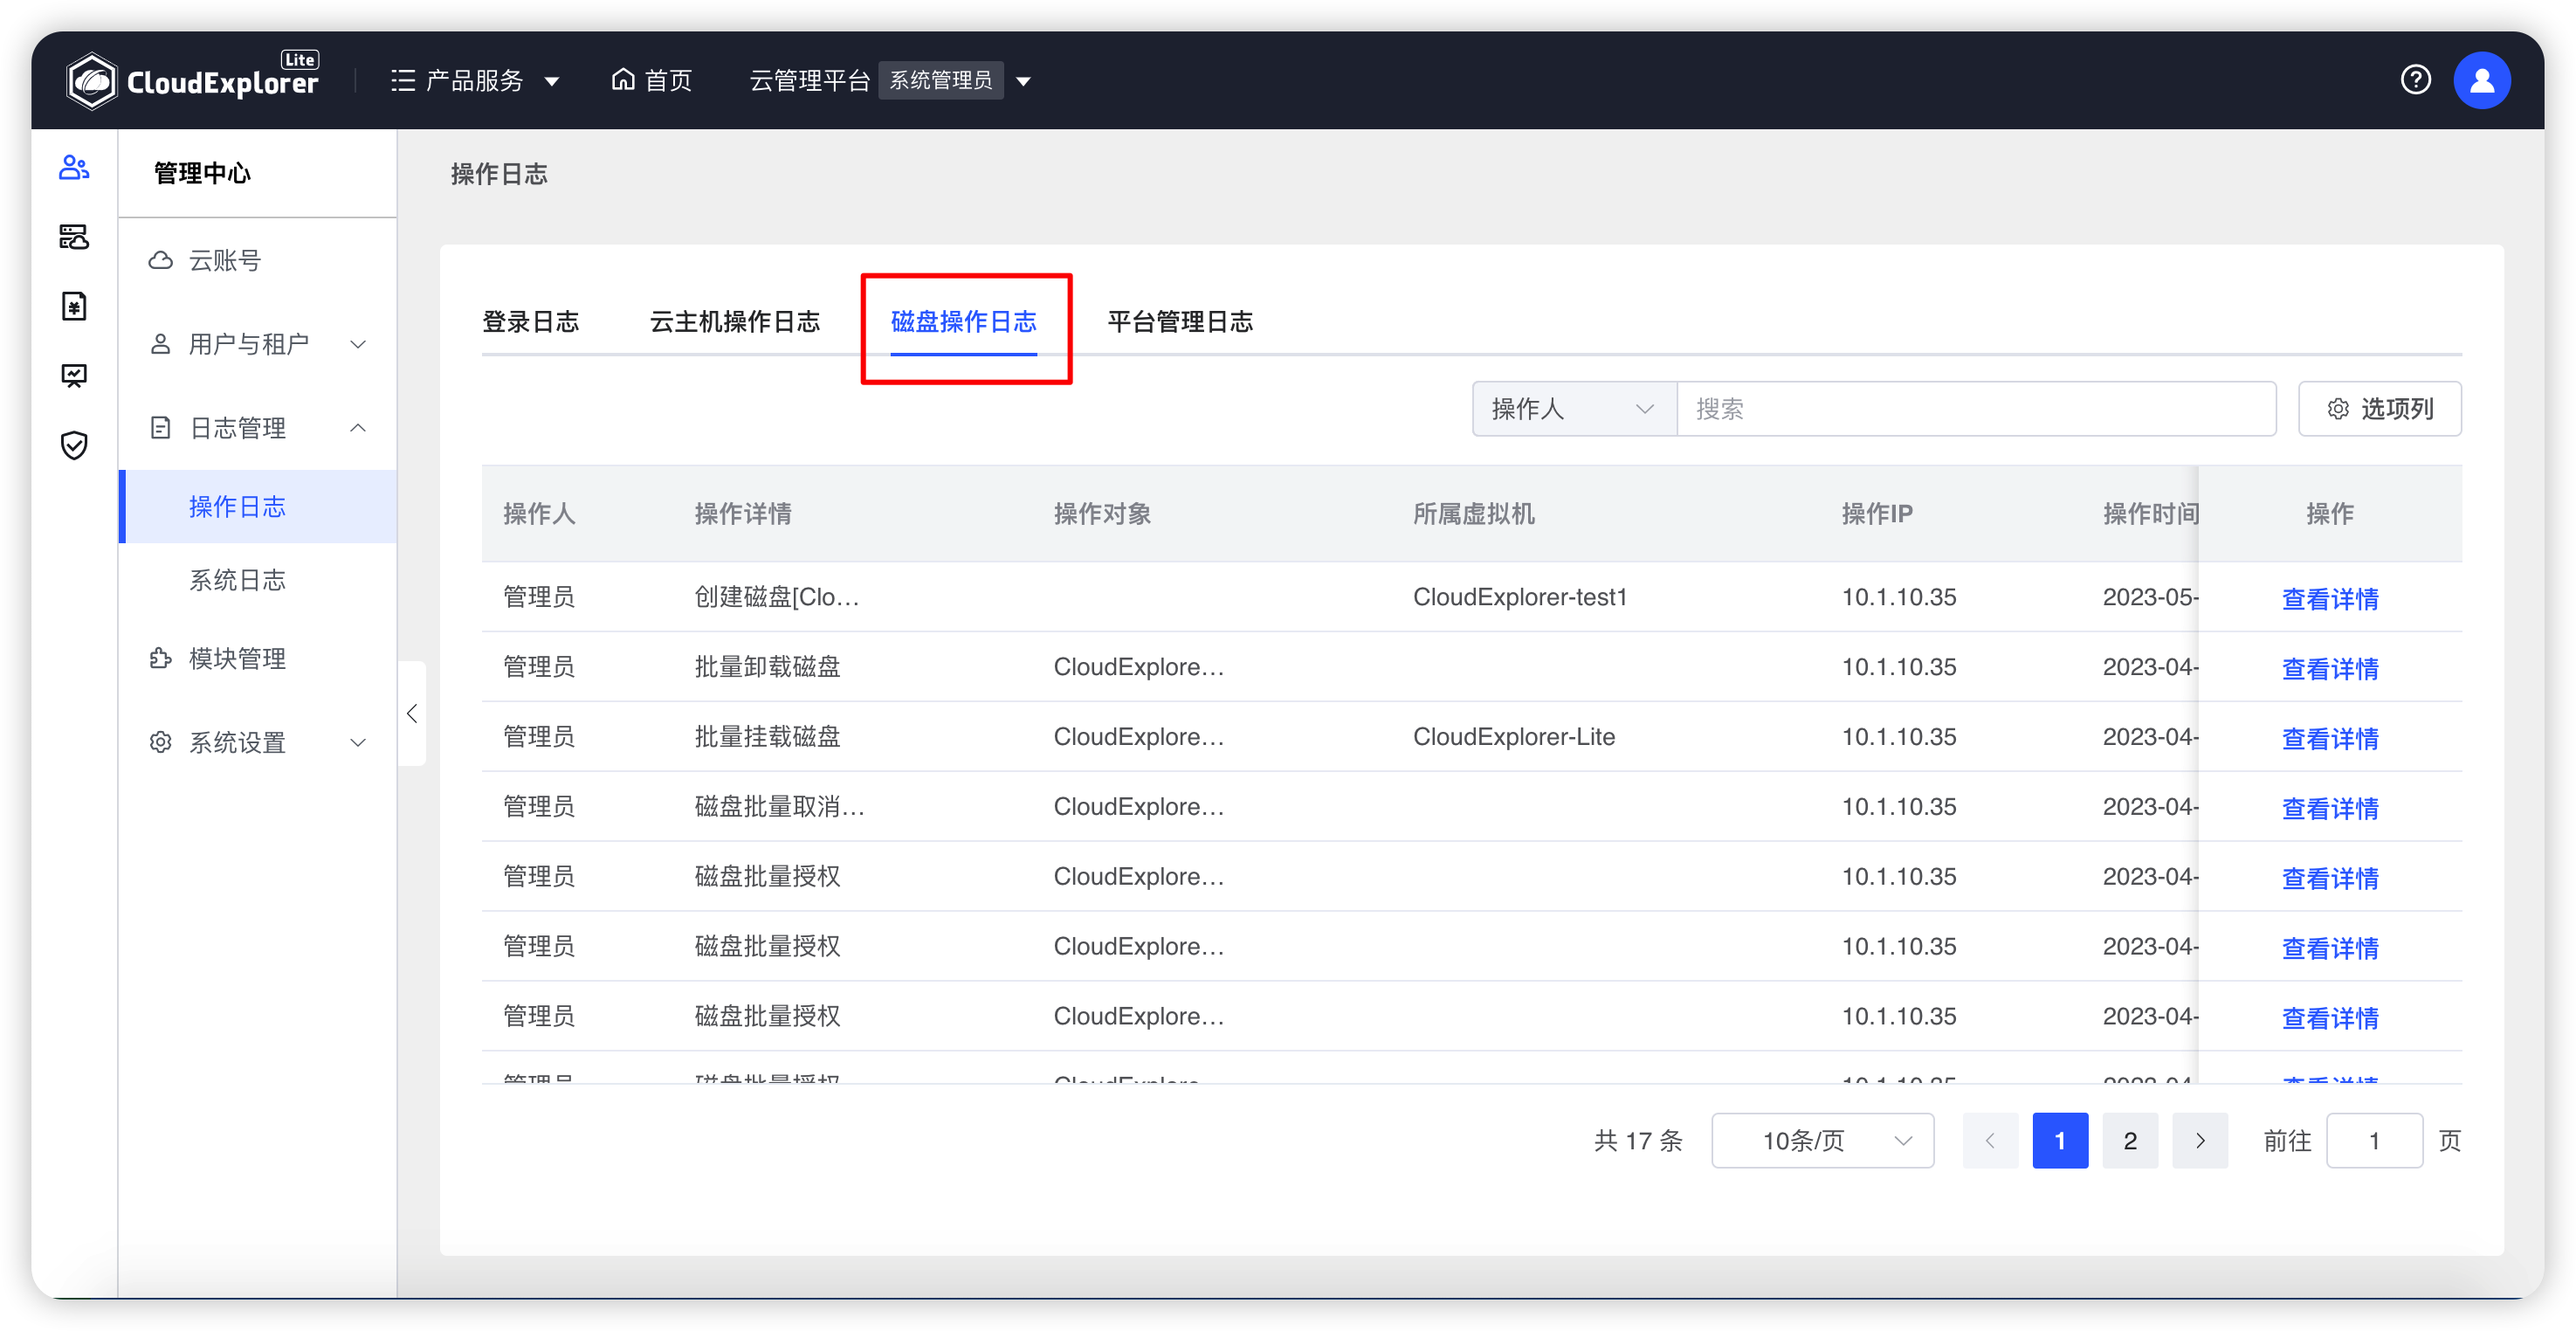Open the cloud server management sidebar icon
The image size is (2576, 1331).
(x=74, y=237)
